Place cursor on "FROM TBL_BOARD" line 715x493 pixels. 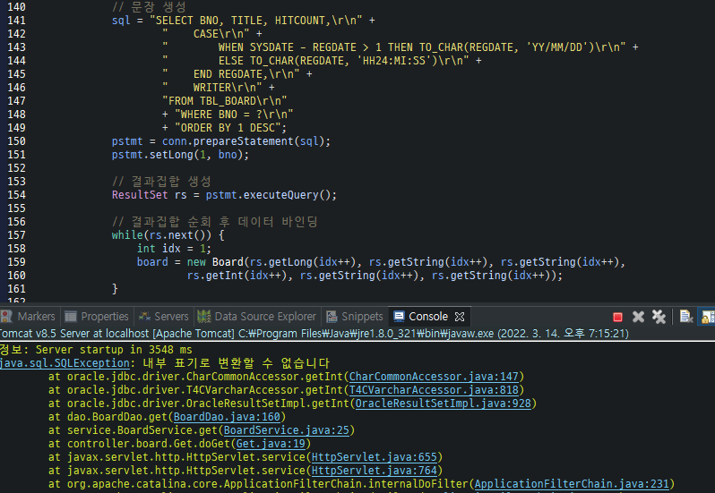(224, 101)
